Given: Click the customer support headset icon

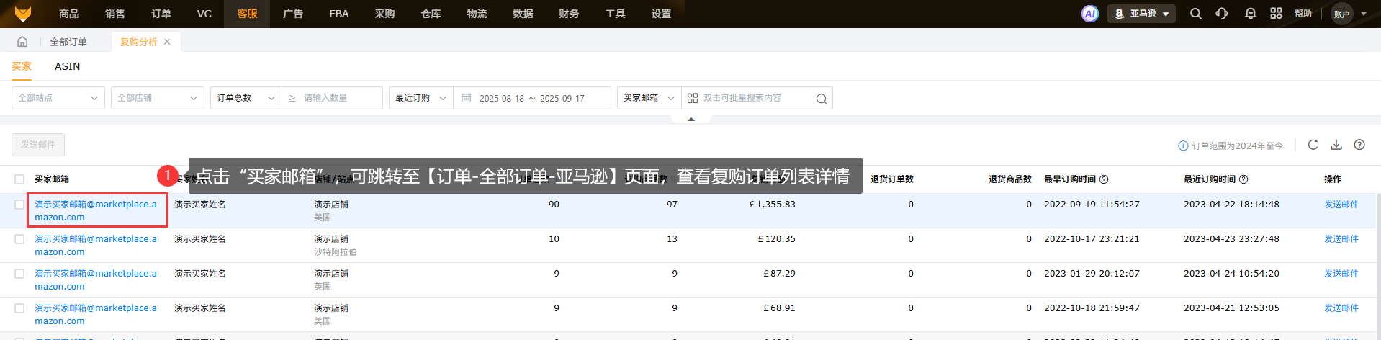Looking at the screenshot, I should 1222,14.
